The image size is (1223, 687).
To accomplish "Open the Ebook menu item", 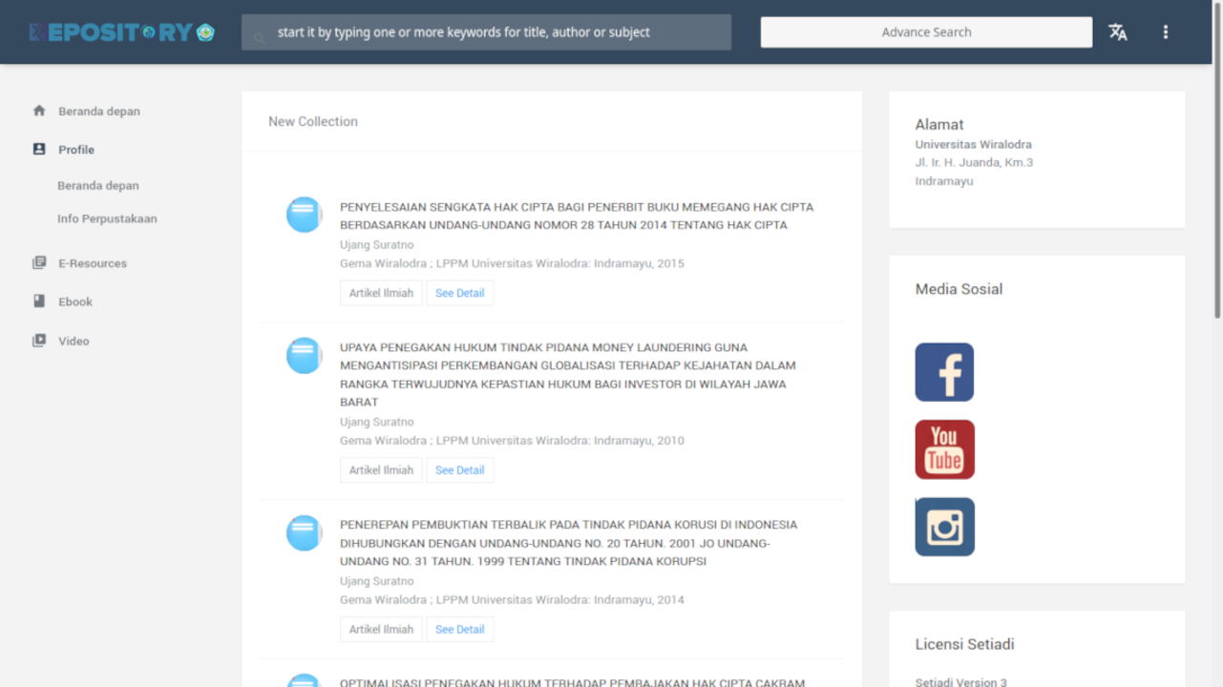I will point(75,302).
